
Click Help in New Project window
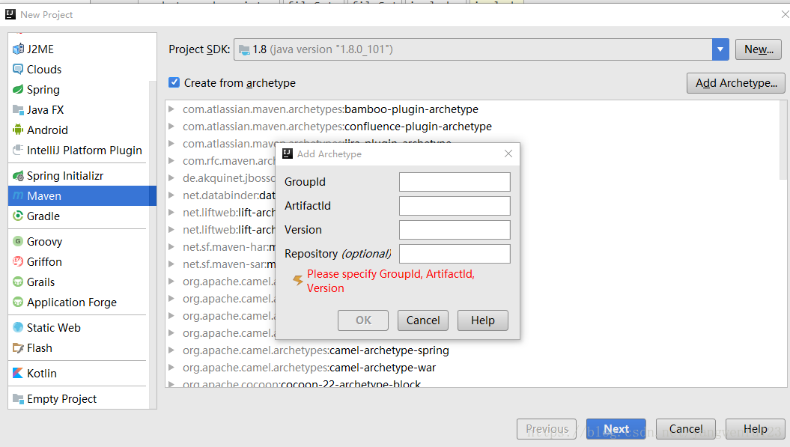(x=756, y=429)
